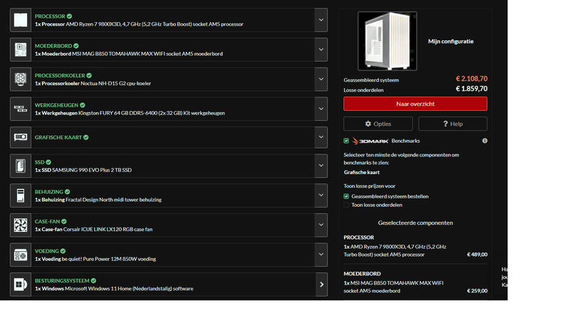Click the WERKGEHEUGEN heading label
This screenshot has width=570, height=320.
point(56,105)
